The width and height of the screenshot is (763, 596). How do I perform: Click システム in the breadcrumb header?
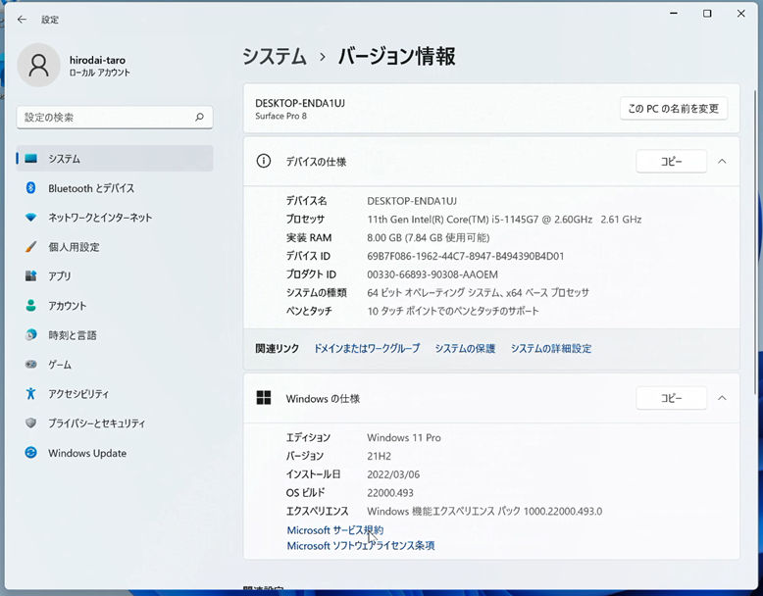point(275,57)
